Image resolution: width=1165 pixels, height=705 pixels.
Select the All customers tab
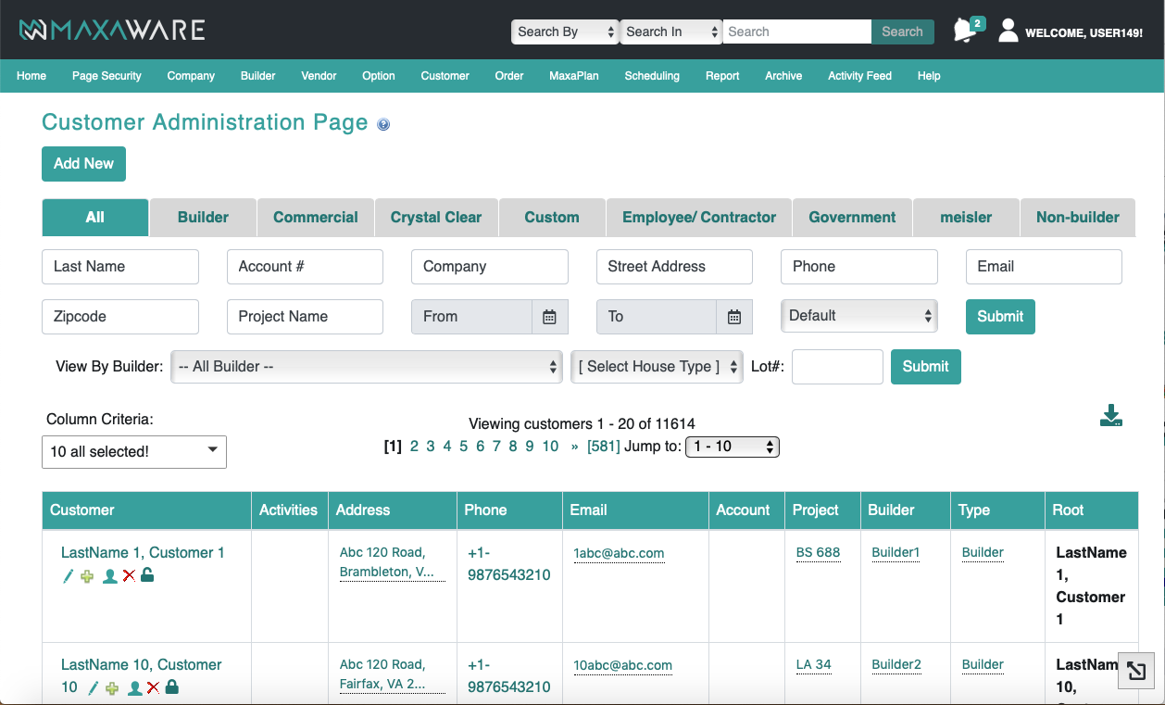point(95,218)
